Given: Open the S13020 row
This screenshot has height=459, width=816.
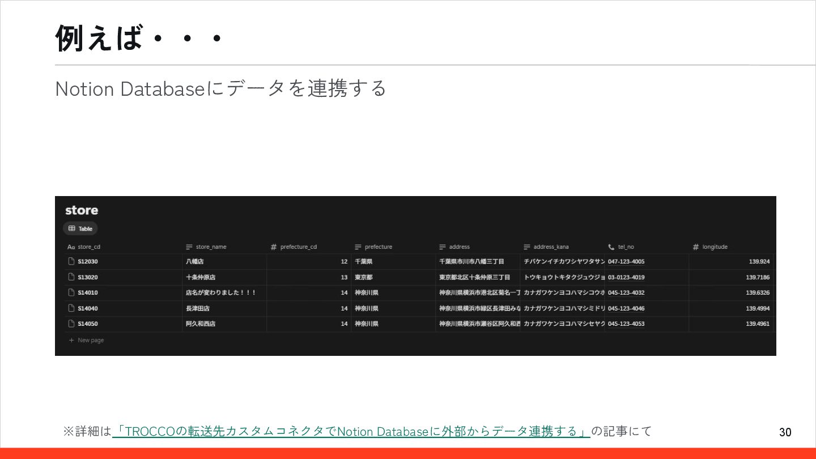Looking at the screenshot, I should pyautogui.click(x=88, y=277).
